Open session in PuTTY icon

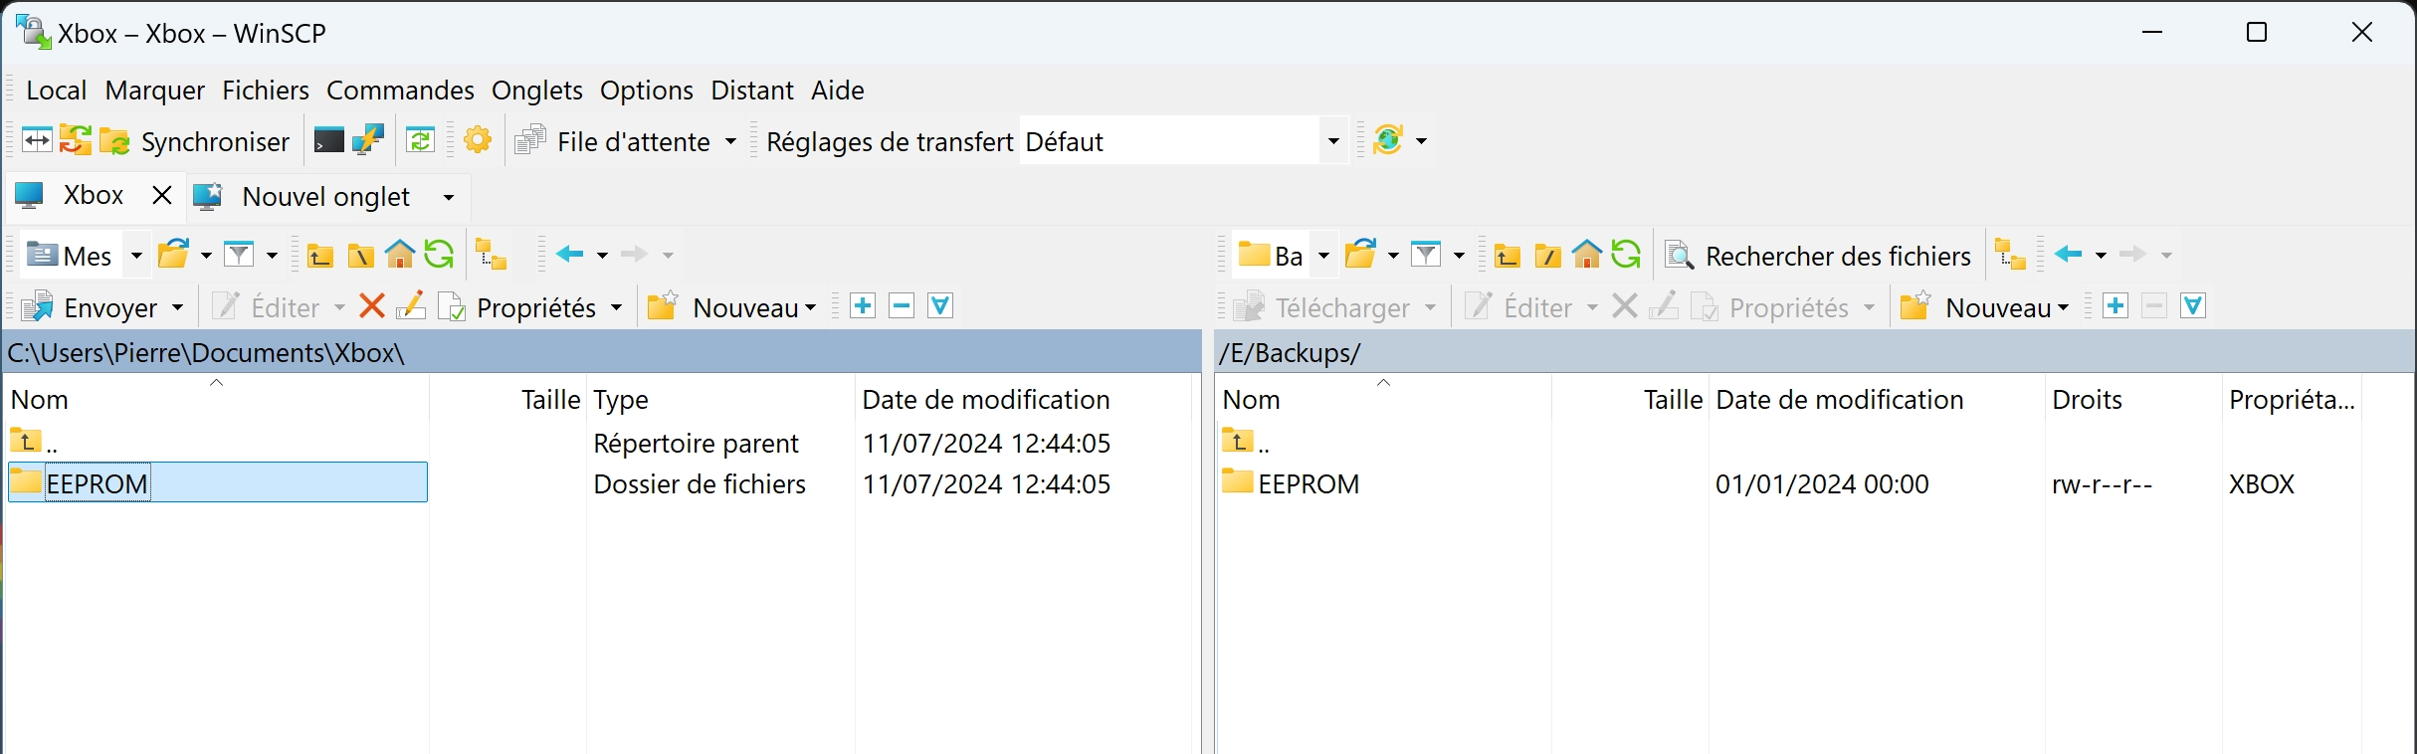368,140
